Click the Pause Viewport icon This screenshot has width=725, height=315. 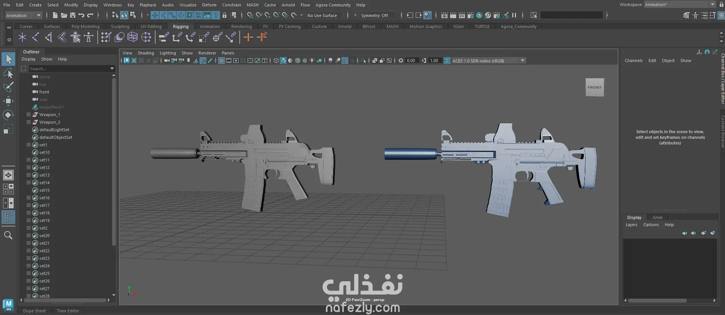(514, 16)
